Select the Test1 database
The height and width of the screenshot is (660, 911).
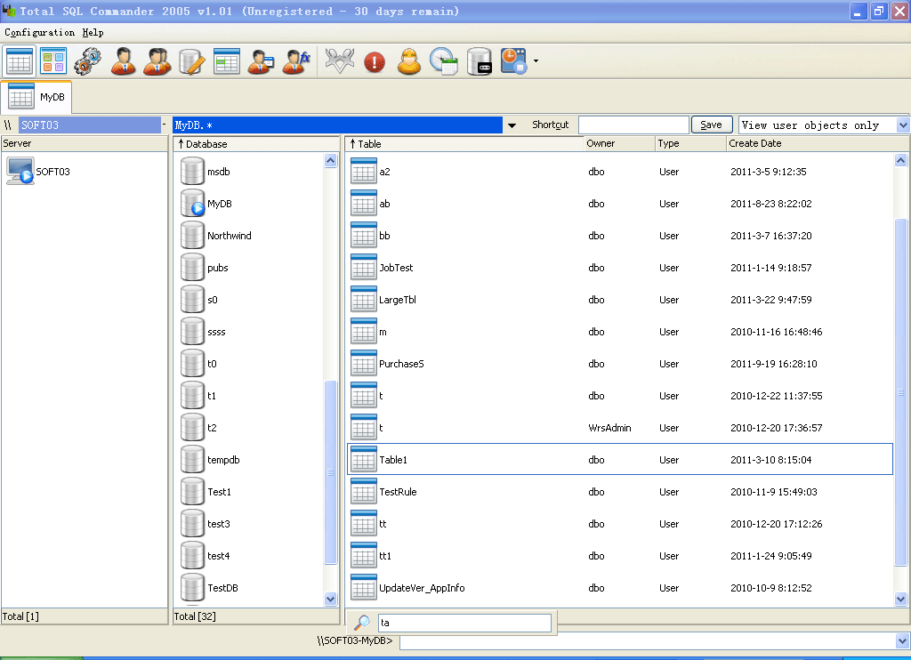tap(219, 492)
